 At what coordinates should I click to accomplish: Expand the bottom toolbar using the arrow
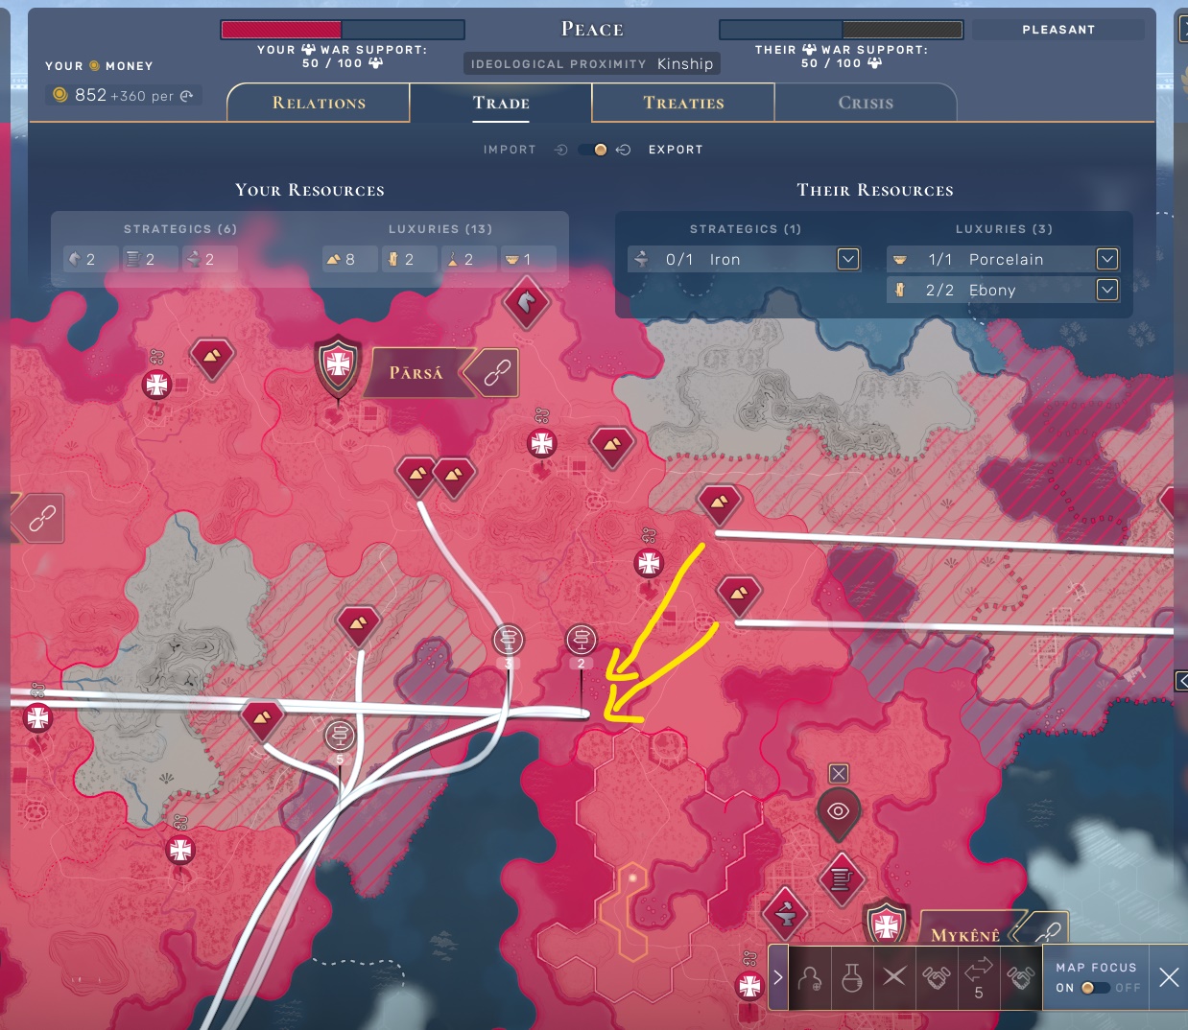pyautogui.click(x=778, y=977)
